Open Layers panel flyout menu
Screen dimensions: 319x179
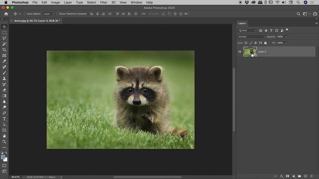[317, 23]
